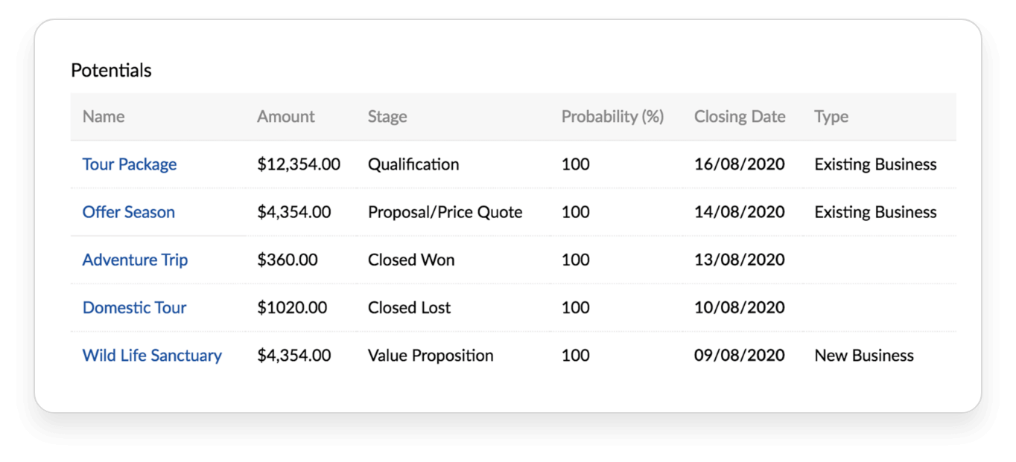1016x462 pixels.
Task: Select the Closed Lost stage cell
Action: [x=410, y=307]
